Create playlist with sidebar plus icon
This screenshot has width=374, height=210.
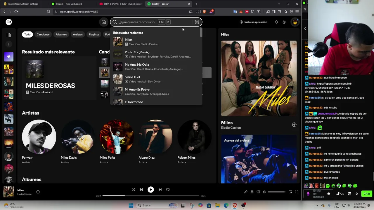pyautogui.click(x=9, y=44)
